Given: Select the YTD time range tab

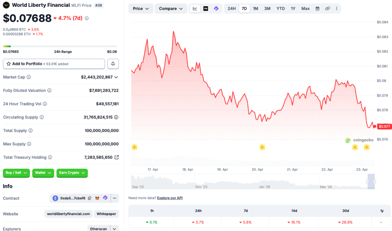Looking at the screenshot, I should click(x=281, y=8).
